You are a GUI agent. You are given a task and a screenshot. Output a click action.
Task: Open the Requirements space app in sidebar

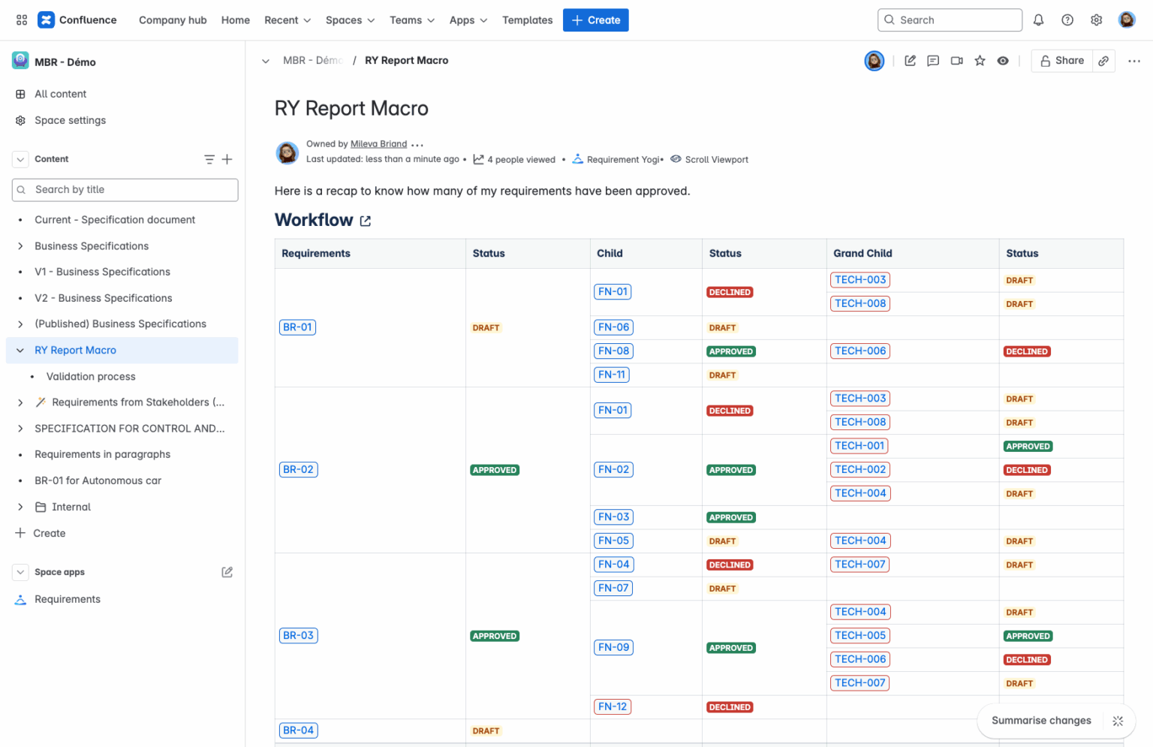[67, 599]
